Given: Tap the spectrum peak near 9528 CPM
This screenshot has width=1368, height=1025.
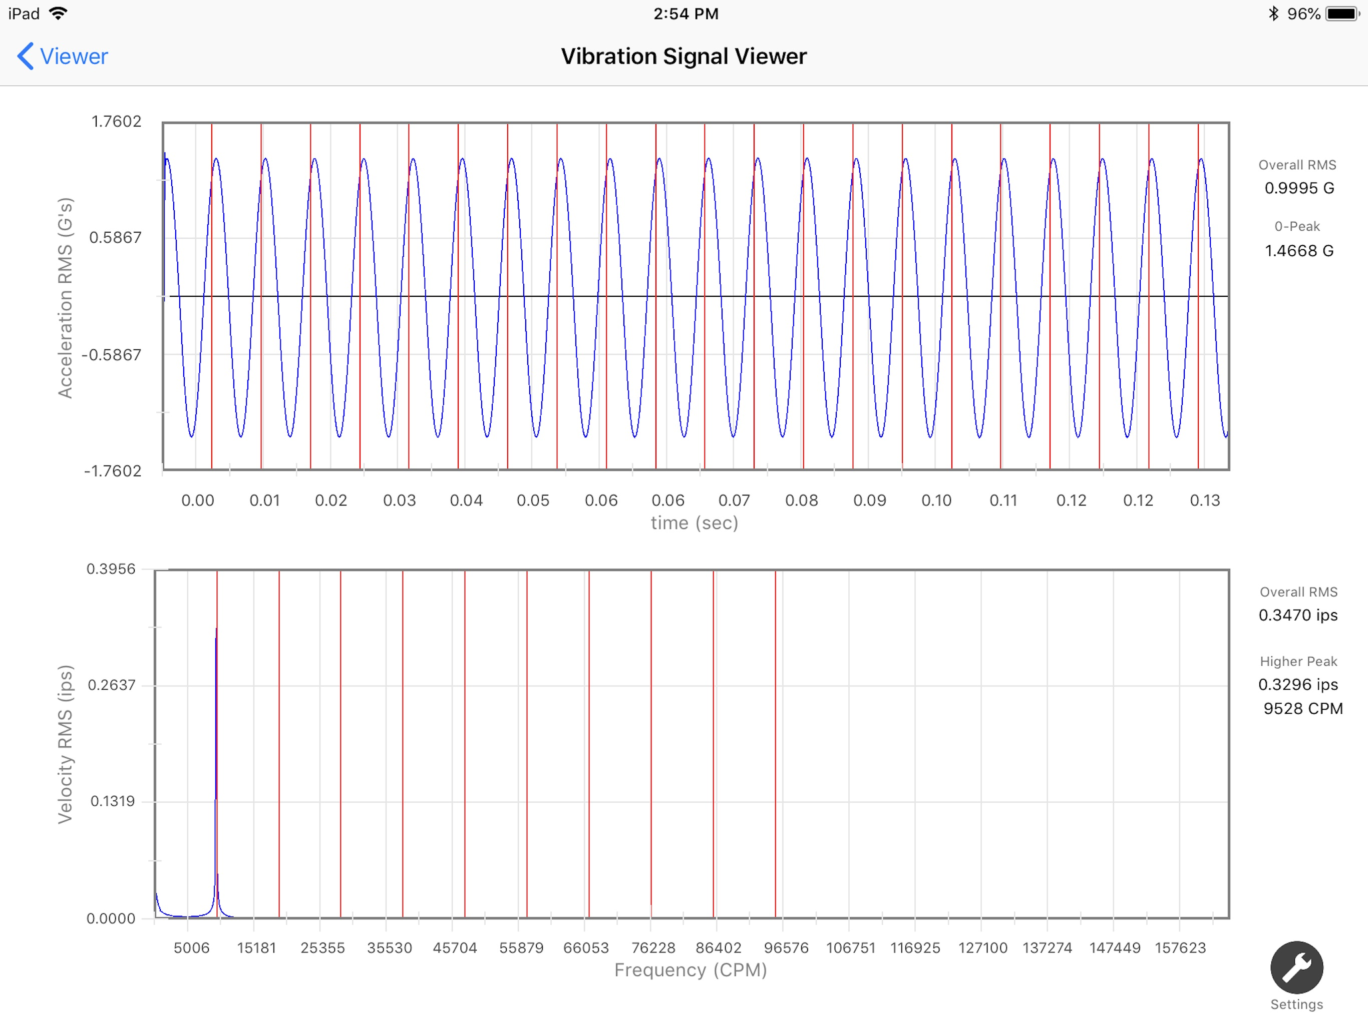Looking at the screenshot, I should pos(216,680).
